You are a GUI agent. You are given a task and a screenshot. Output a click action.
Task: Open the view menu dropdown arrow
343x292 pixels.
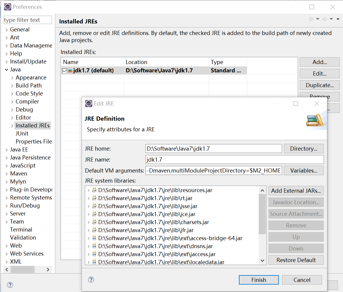coord(338,19)
